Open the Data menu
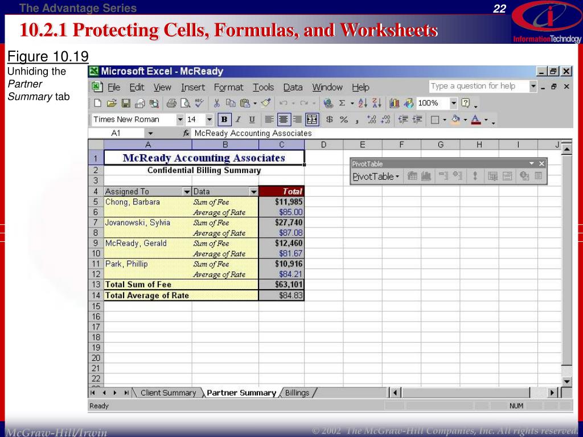The height and width of the screenshot is (437, 583). point(293,87)
